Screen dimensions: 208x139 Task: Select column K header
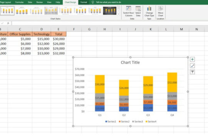pyautogui.click(x=151, y=29)
